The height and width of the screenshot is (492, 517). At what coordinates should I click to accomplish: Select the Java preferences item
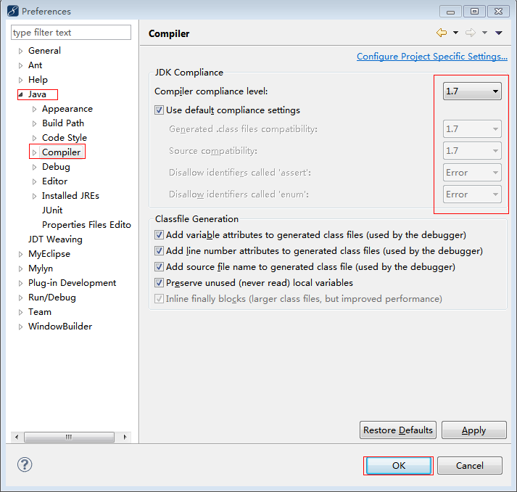(37, 94)
